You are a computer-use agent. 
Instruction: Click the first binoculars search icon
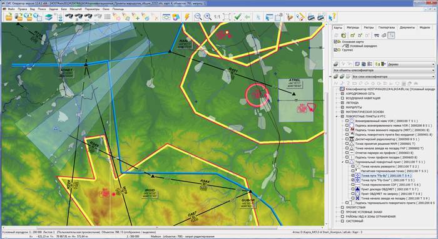point(69,17)
